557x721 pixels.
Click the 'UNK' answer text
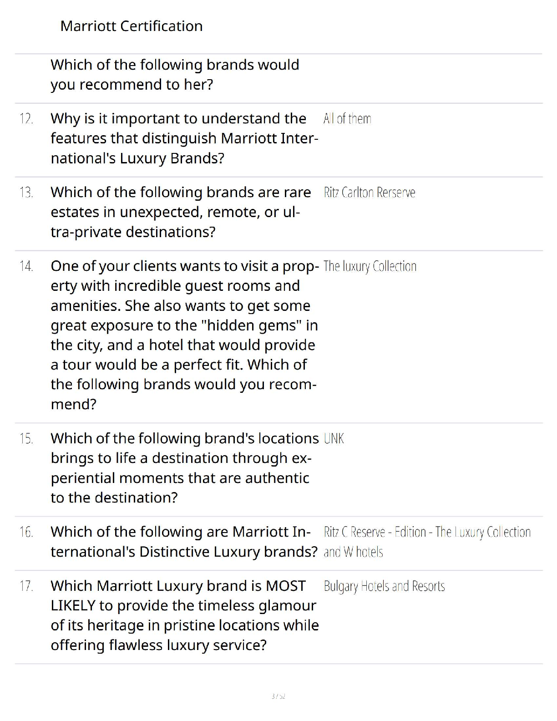point(334,439)
